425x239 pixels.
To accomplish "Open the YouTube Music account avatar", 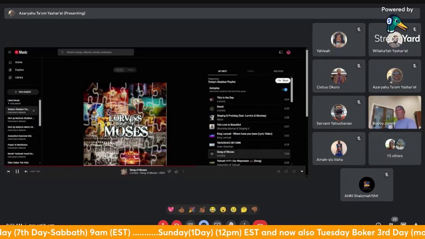I will [x=289, y=52].
